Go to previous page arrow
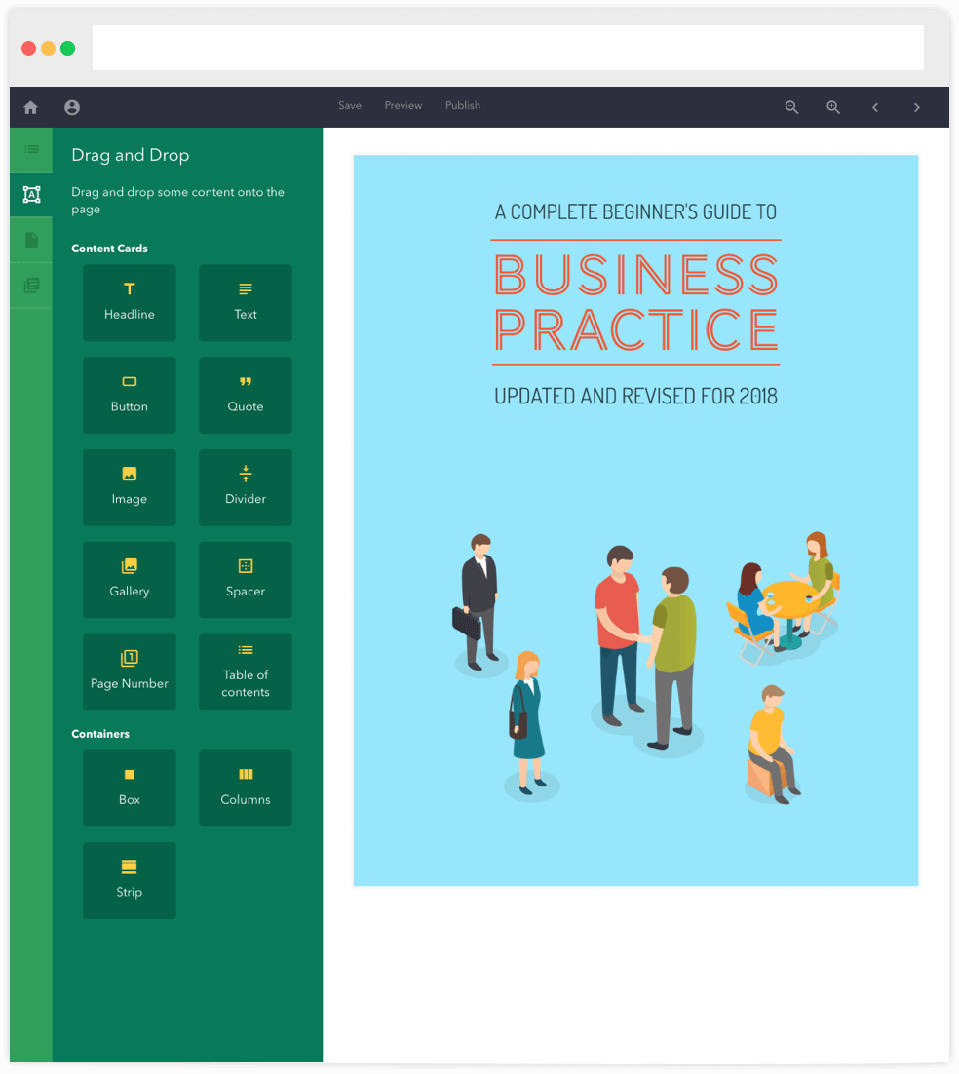Viewport: 959px width, 1074px height. [875, 107]
